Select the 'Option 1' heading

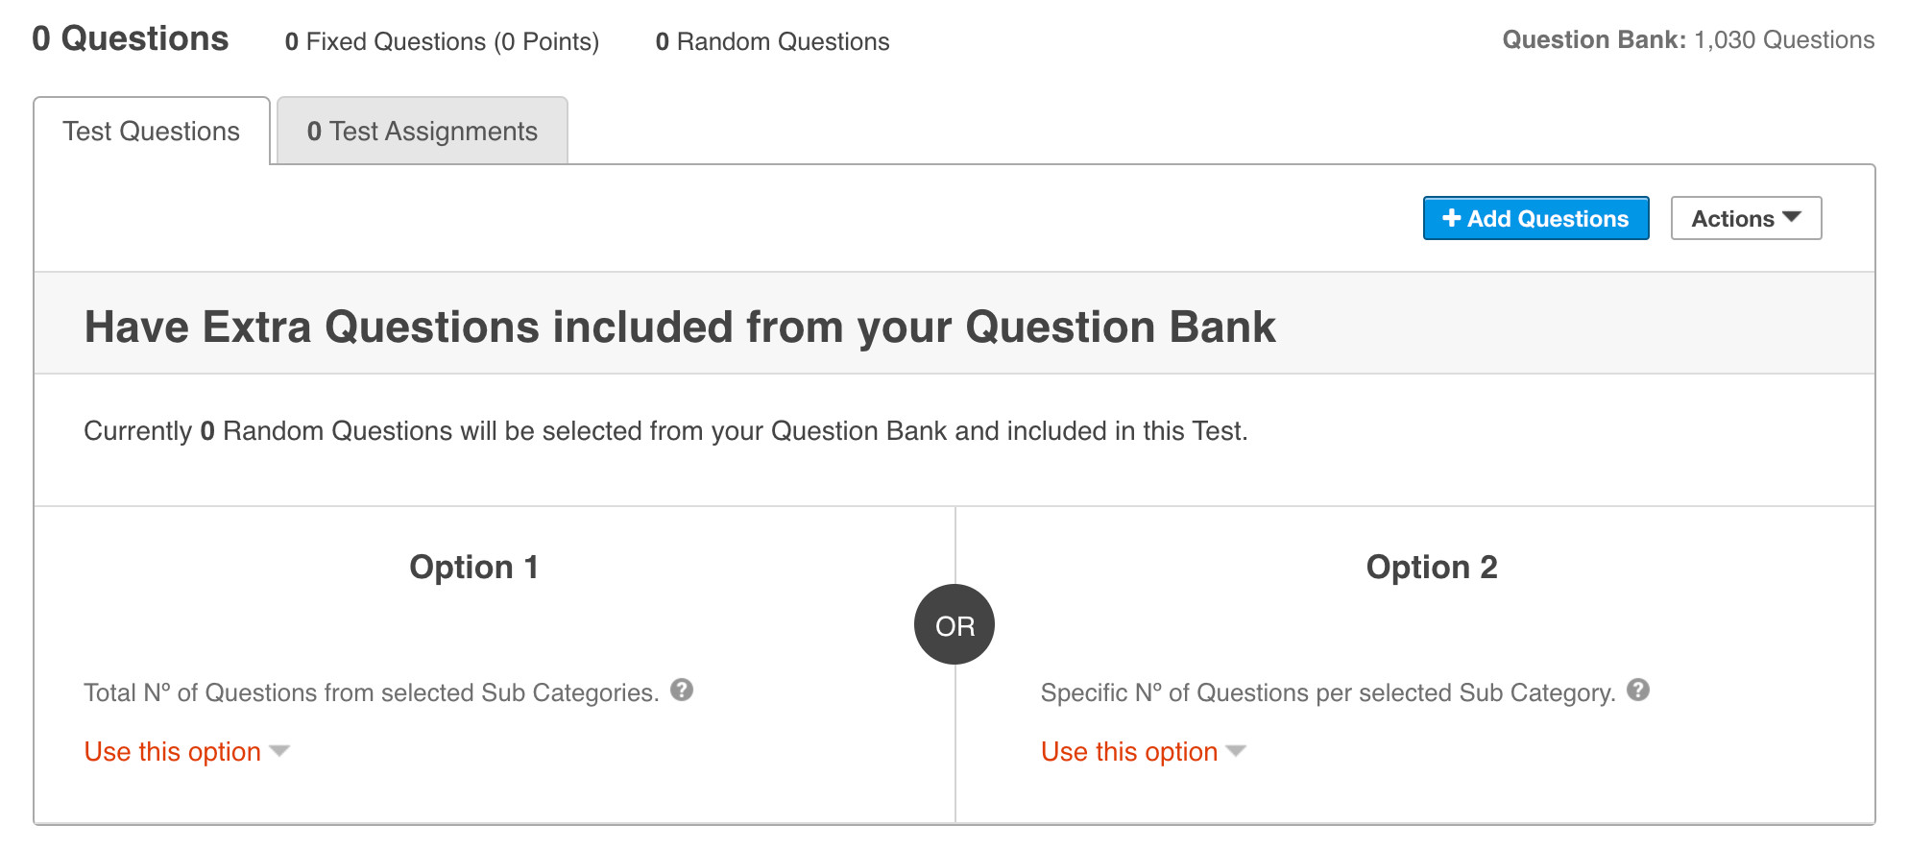click(473, 567)
